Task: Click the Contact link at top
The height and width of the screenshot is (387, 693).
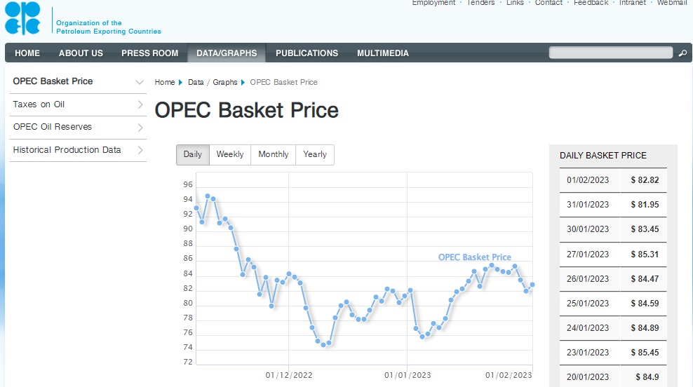Action: (x=549, y=3)
